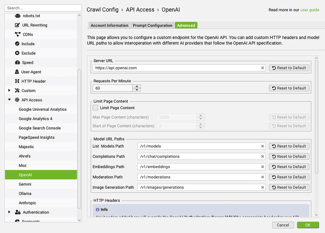Clear the Completions Path field with X
The image size is (325, 233).
point(262,156)
